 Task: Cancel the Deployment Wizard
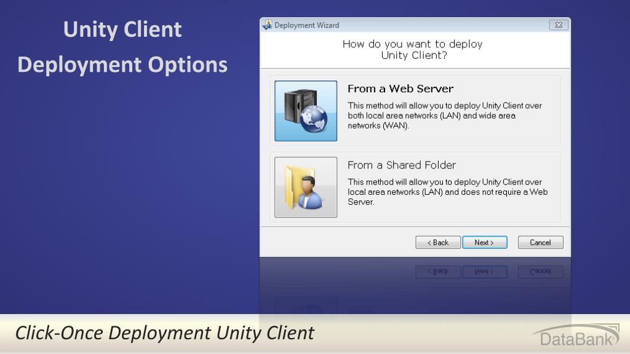[540, 242]
